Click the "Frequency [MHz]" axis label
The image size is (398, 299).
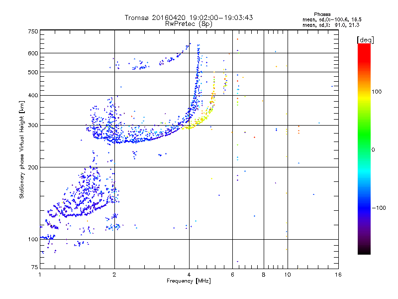(x=189, y=281)
